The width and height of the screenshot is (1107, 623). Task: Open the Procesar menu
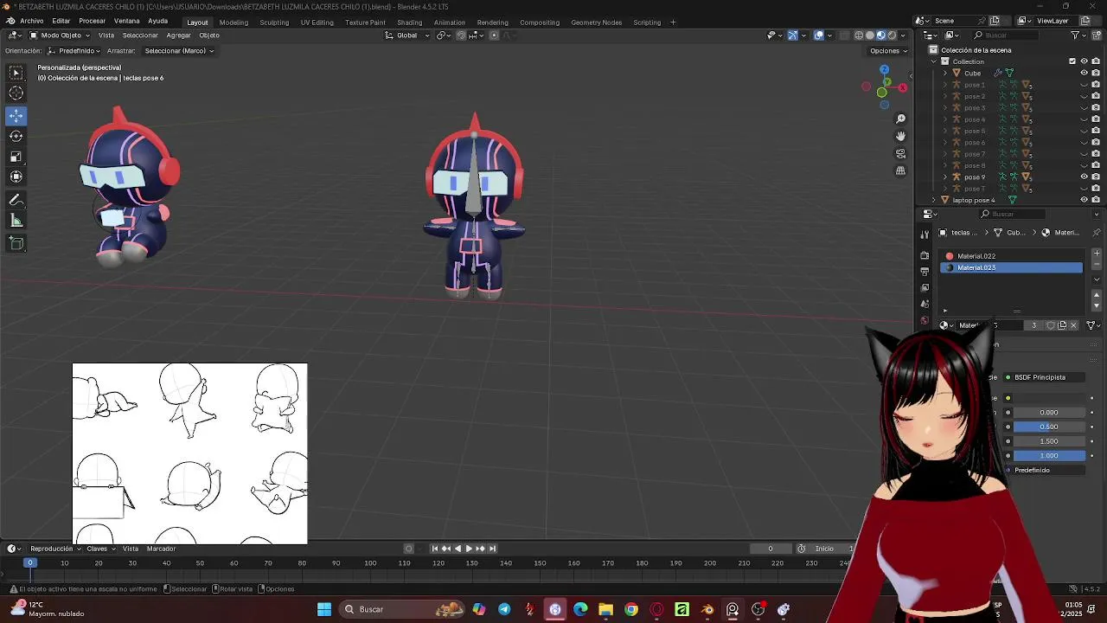tap(92, 21)
